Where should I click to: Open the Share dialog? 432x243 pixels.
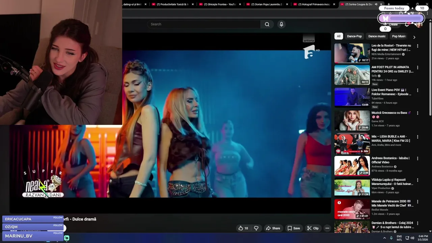tap(273, 228)
